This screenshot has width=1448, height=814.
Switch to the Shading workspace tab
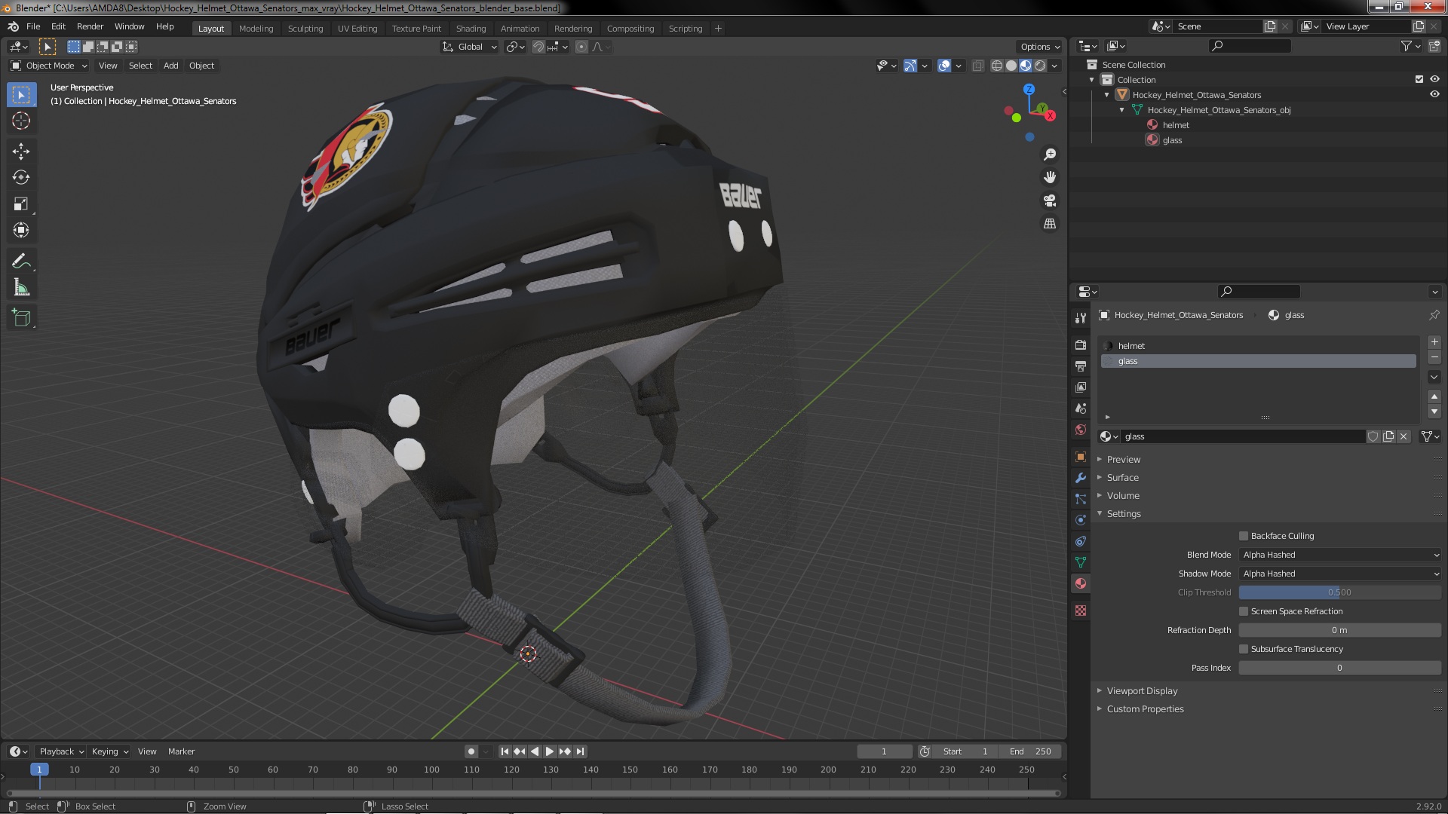[471, 29]
